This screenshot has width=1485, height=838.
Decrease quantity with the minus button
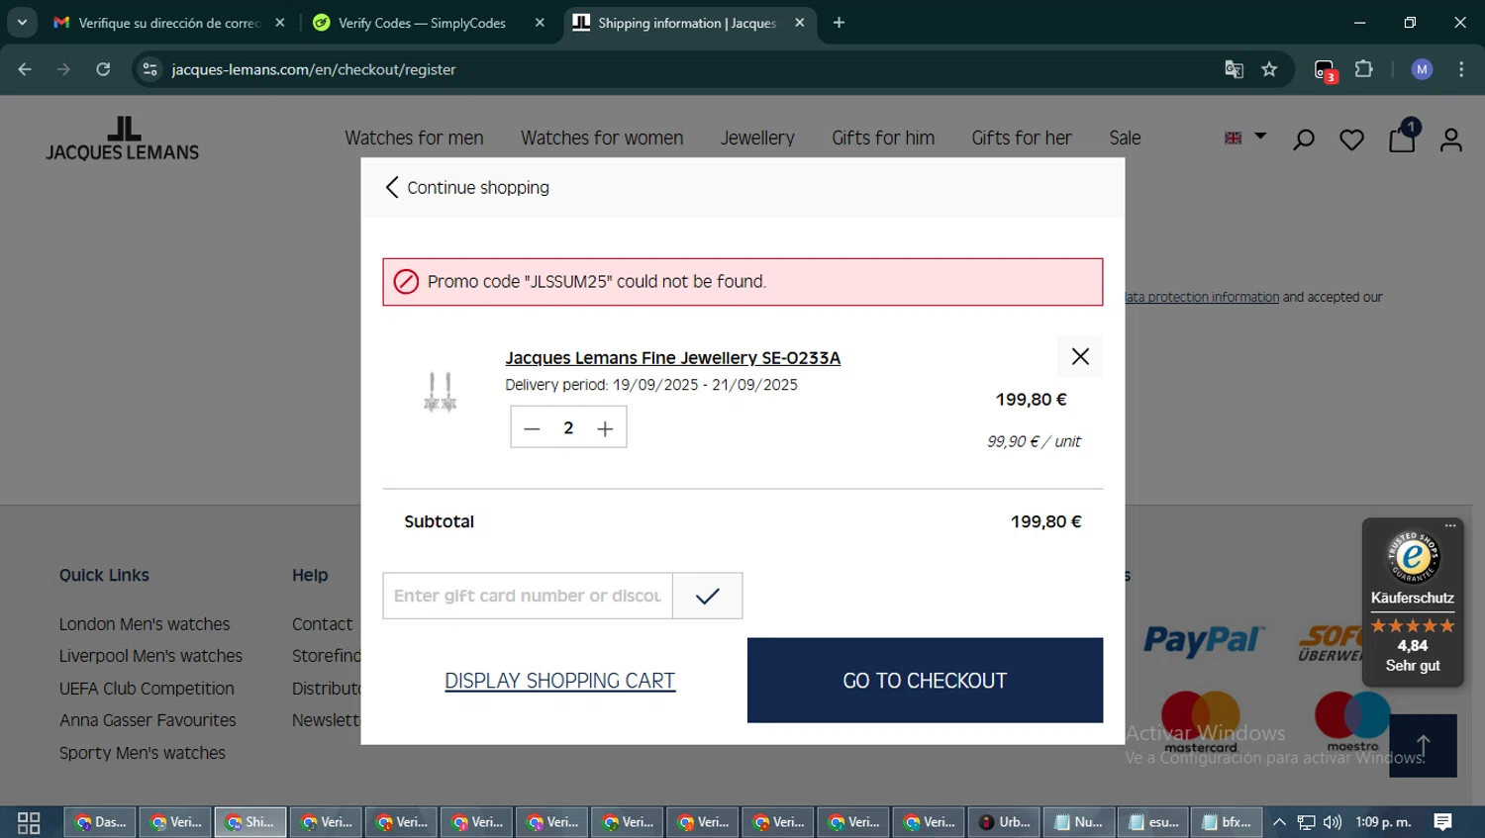[532, 428]
